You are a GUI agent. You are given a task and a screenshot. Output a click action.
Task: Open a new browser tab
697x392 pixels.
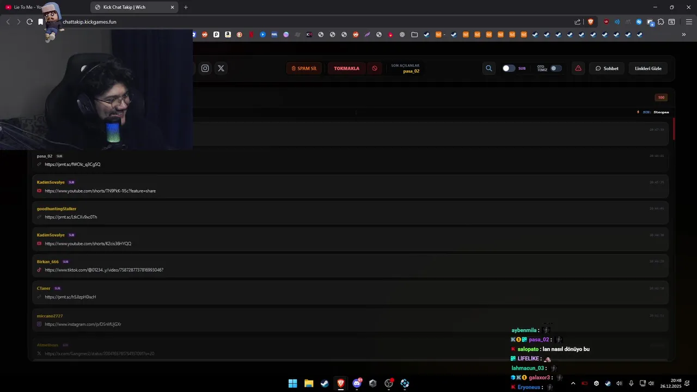186,7
